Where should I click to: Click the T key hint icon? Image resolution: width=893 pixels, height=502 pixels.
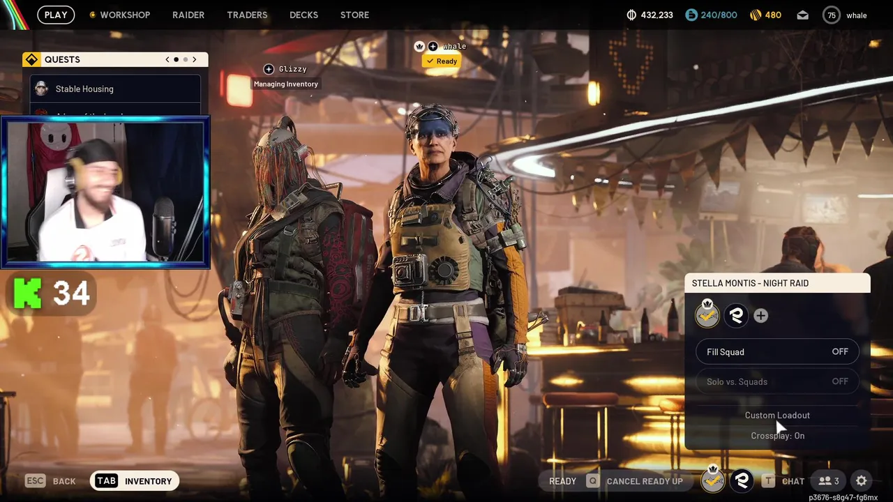(x=768, y=481)
